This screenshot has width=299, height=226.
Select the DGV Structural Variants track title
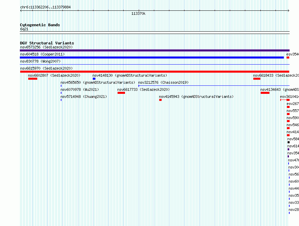pos(47,43)
